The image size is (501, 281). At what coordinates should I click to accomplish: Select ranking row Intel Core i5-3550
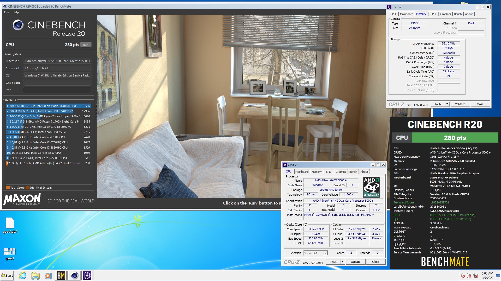point(48,153)
